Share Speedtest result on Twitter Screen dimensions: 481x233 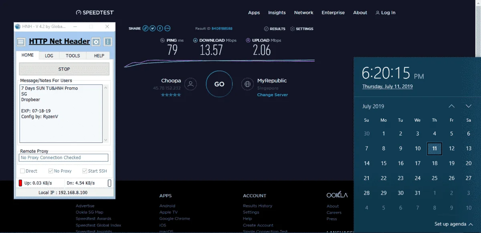point(153,28)
